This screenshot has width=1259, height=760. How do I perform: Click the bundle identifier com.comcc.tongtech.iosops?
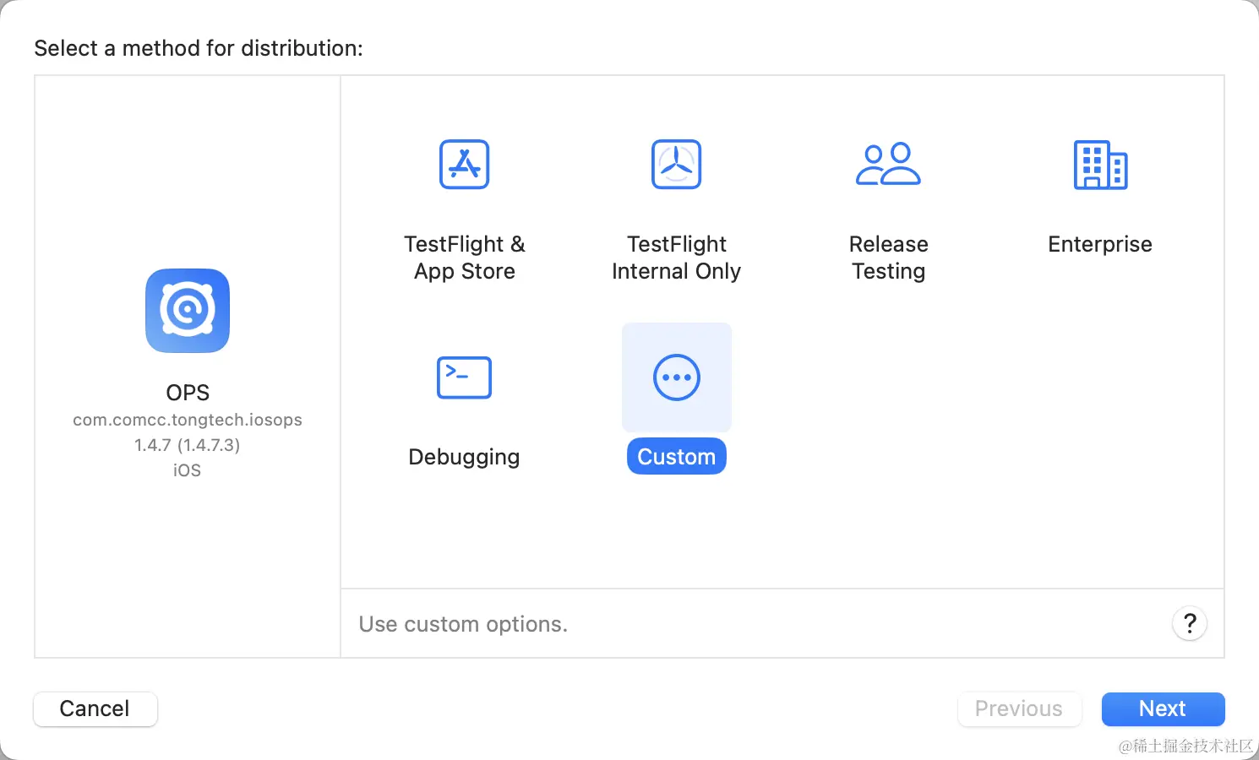coord(188,420)
